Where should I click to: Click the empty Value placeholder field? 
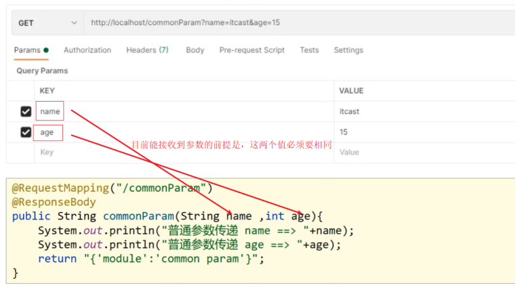[424, 152]
